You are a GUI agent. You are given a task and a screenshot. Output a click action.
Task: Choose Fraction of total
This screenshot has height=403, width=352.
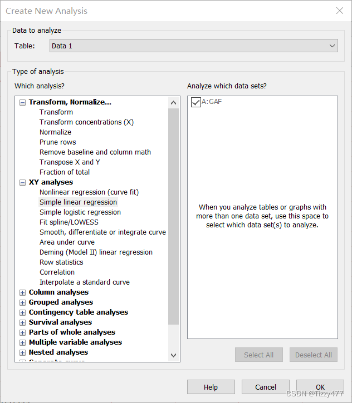pos(65,172)
